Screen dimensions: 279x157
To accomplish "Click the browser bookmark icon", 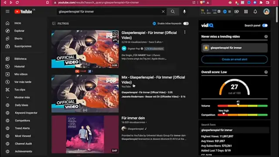I will pos(48,3).
